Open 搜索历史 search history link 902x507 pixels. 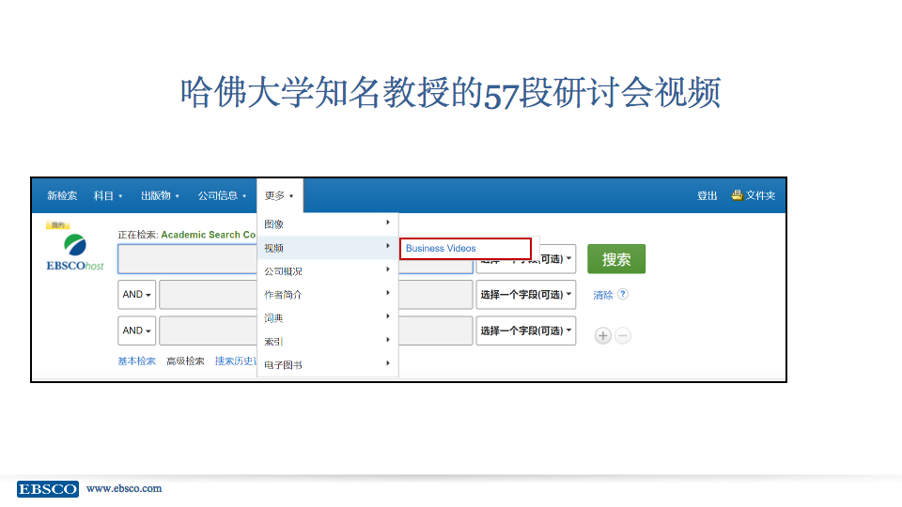(236, 361)
